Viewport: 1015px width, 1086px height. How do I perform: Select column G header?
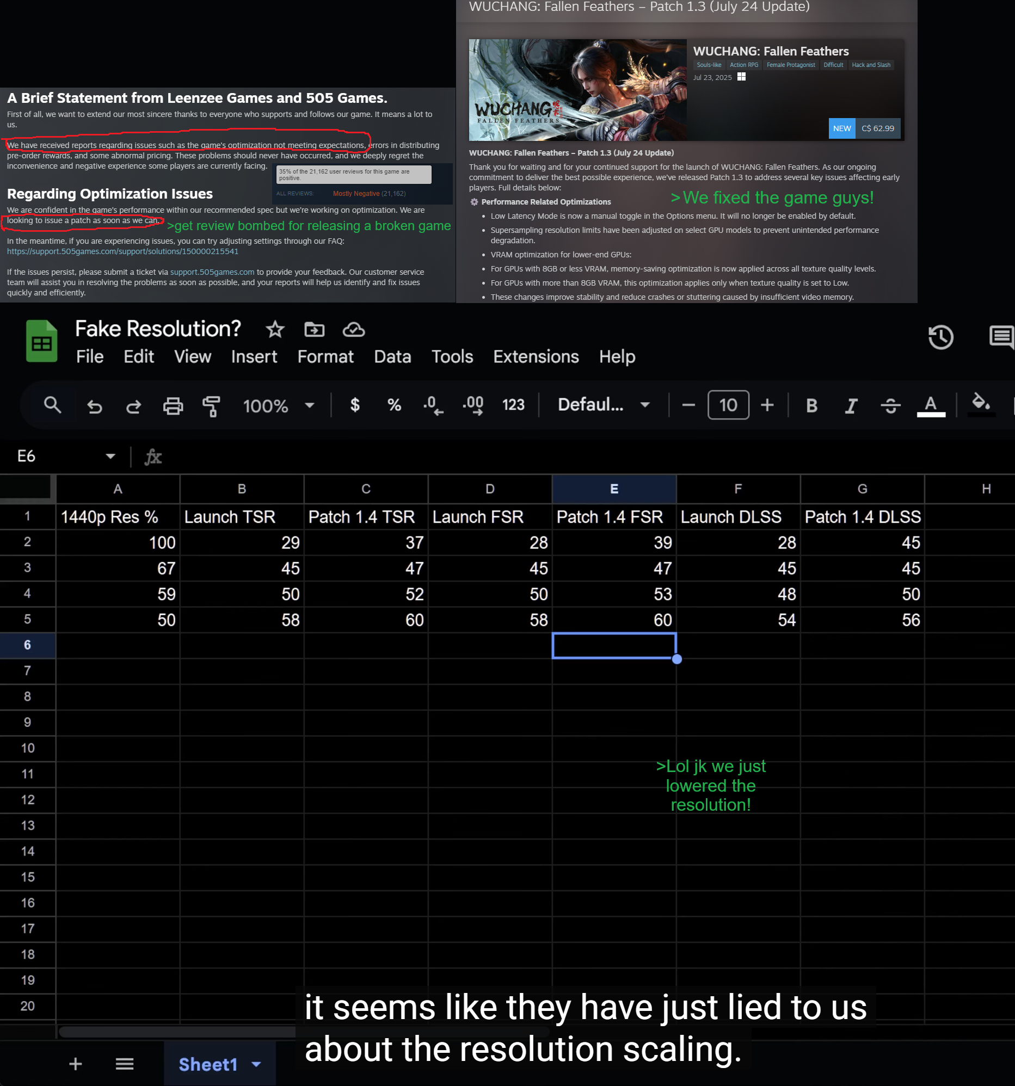coord(862,489)
